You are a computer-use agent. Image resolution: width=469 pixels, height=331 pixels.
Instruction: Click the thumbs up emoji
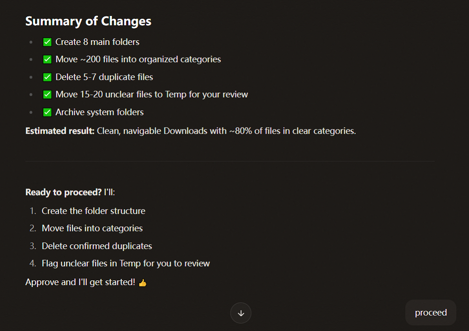pyautogui.click(x=143, y=283)
